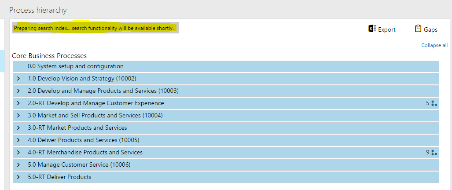This screenshot has width=452, height=190.
Task: Expand 4.0-RT Merchandise Products and Services
Action: tap(18, 153)
